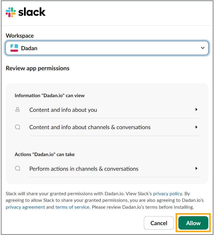Click the Dadan workspace name in selector
214x235 pixels.
point(29,48)
